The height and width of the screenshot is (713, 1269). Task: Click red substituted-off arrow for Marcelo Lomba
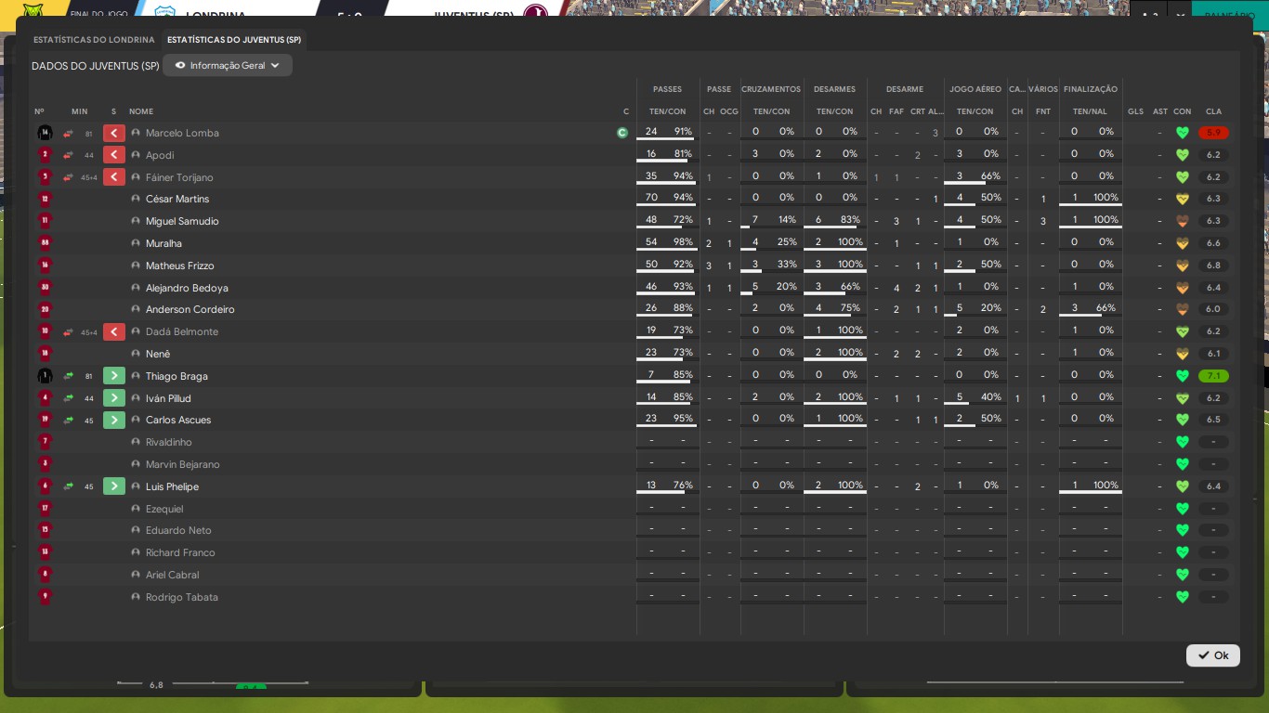tap(114, 133)
